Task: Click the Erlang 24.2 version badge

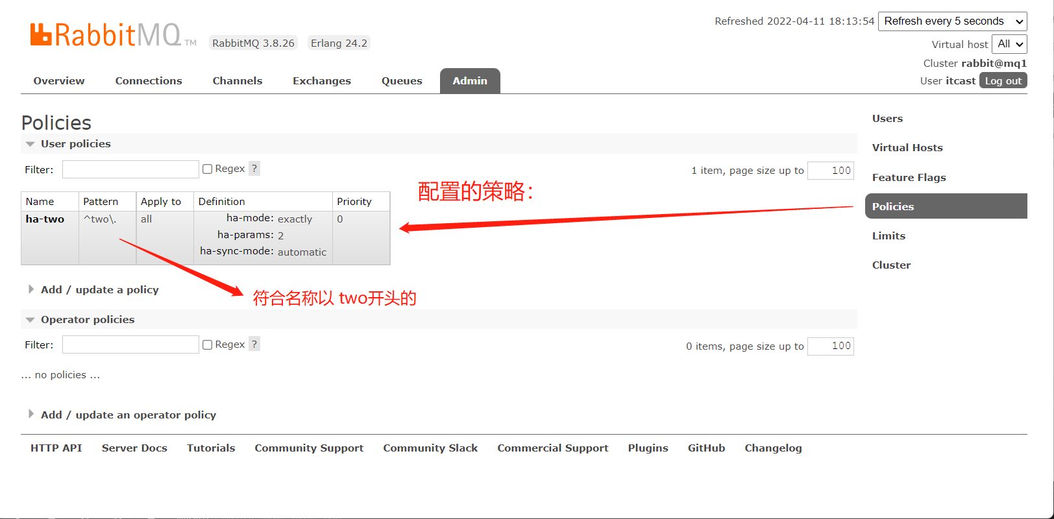Action: pyautogui.click(x=339, y=43)
